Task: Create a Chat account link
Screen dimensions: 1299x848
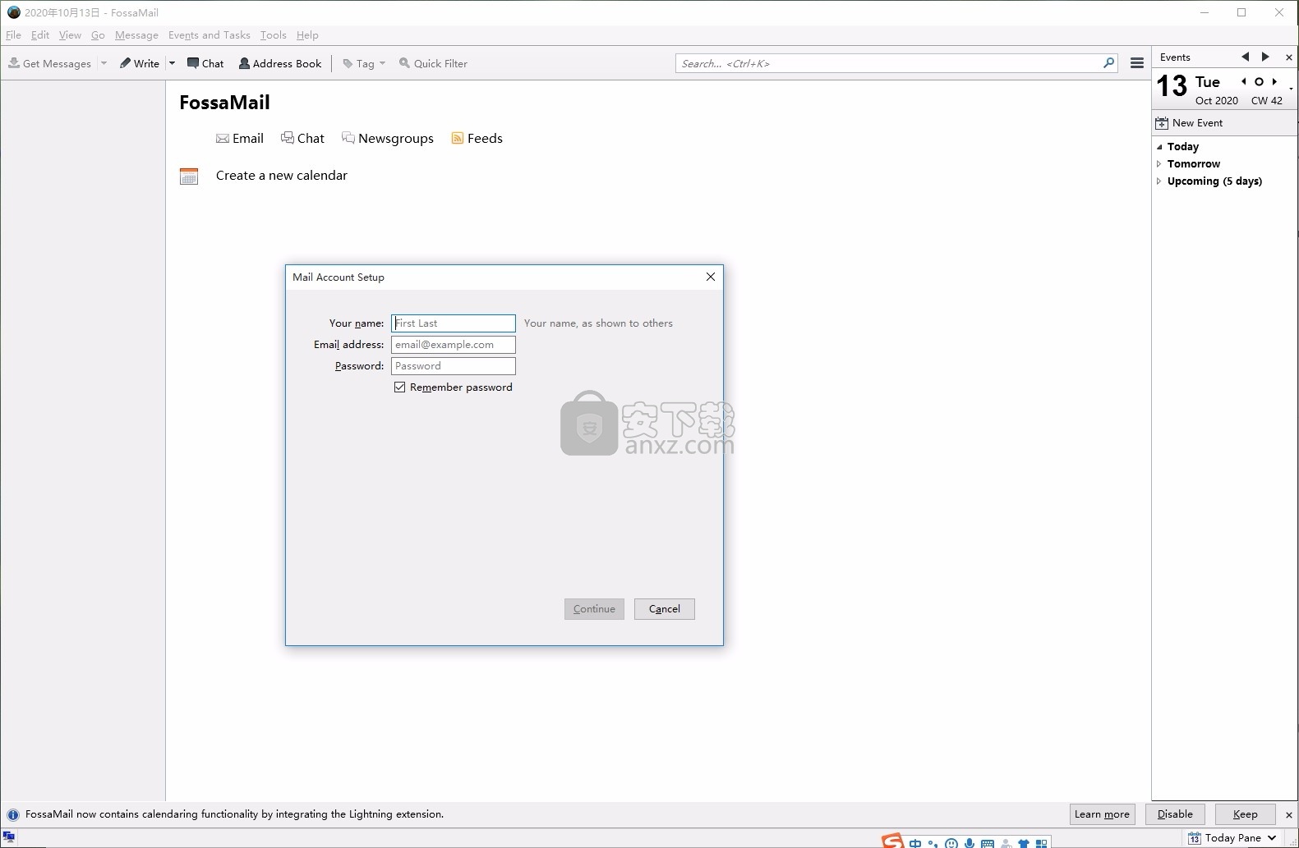Action: click(302, 139)
